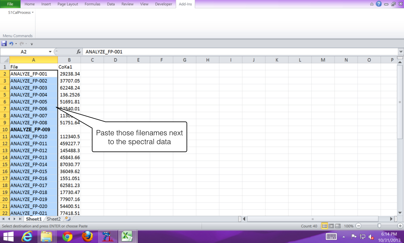Screen dimensions: 404x243
Task: Switch to Normal view in status bar
Action: 324,226
